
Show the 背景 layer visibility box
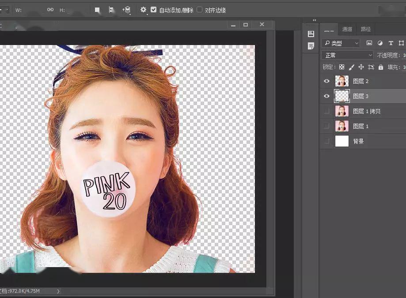coord(327,141)
